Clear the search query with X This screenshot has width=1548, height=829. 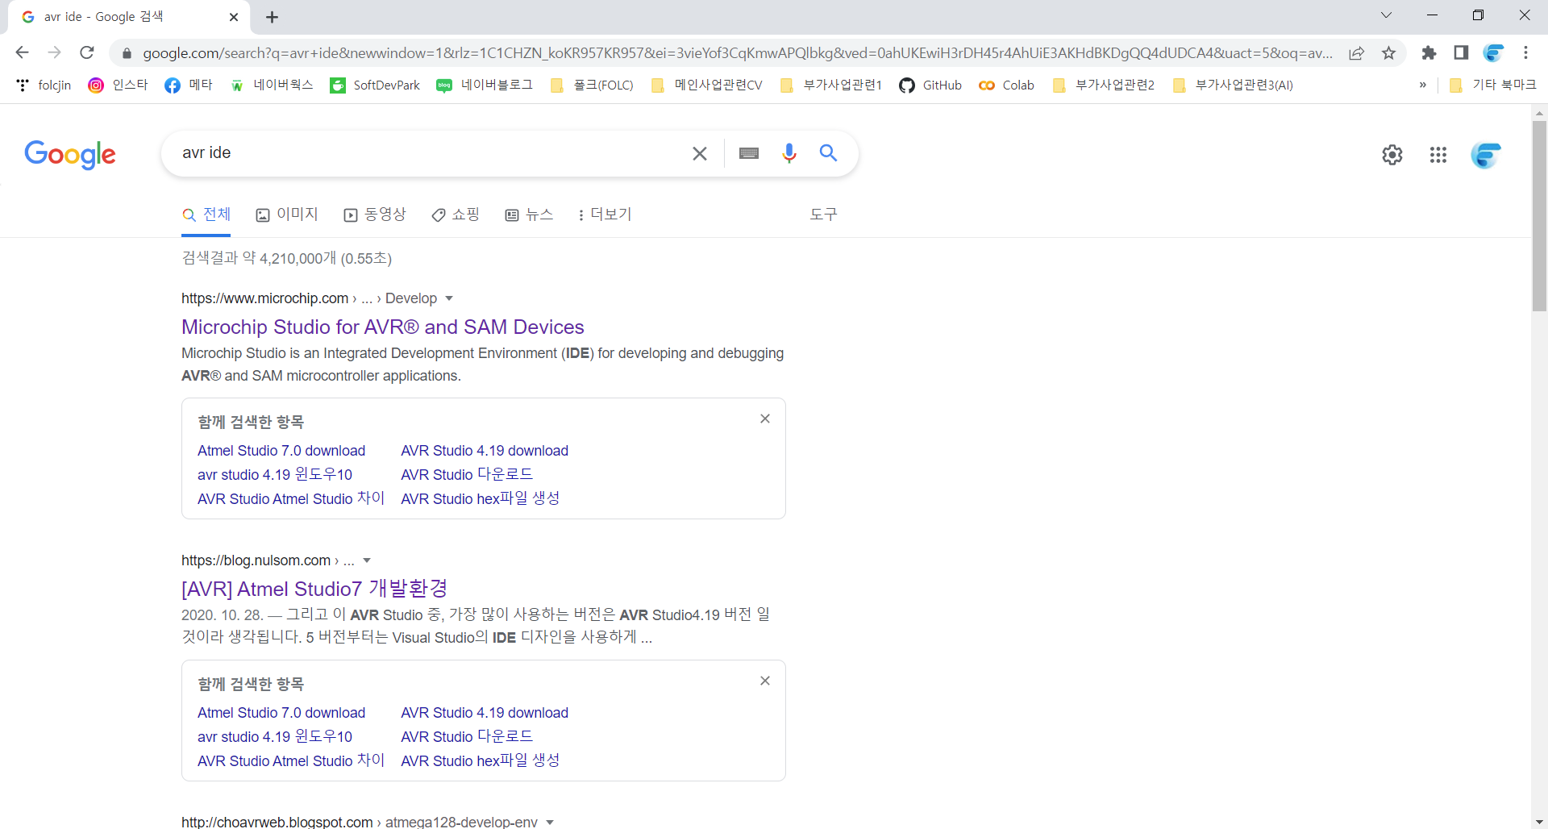click(x=699, y=153)
